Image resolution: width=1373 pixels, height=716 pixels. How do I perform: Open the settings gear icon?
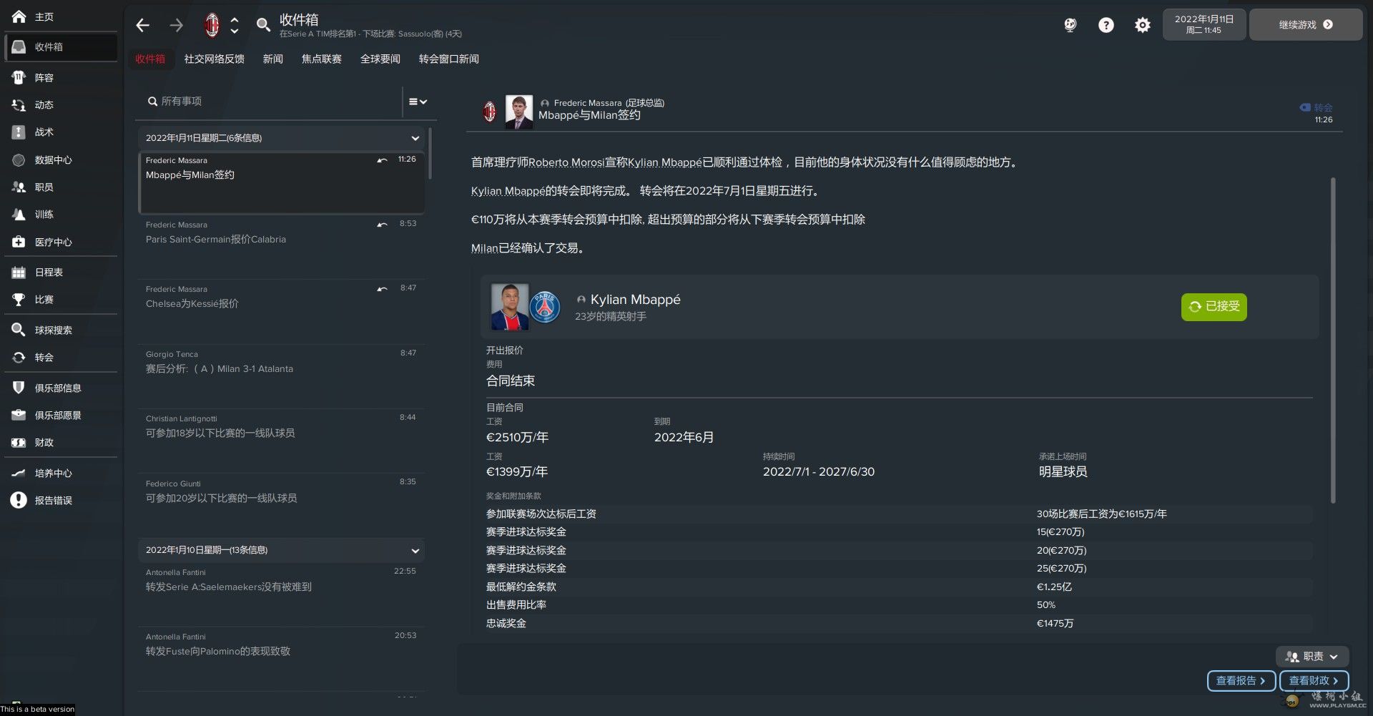pyautogui.click(x=1142, y=25)
